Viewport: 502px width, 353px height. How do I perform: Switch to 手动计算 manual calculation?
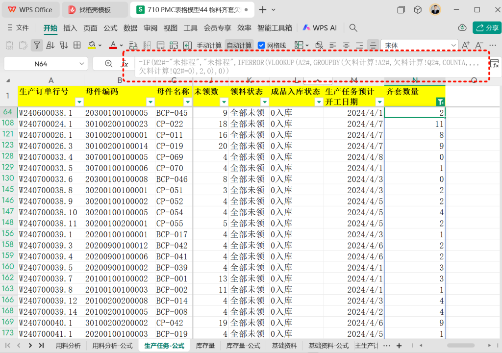(209, 46)
